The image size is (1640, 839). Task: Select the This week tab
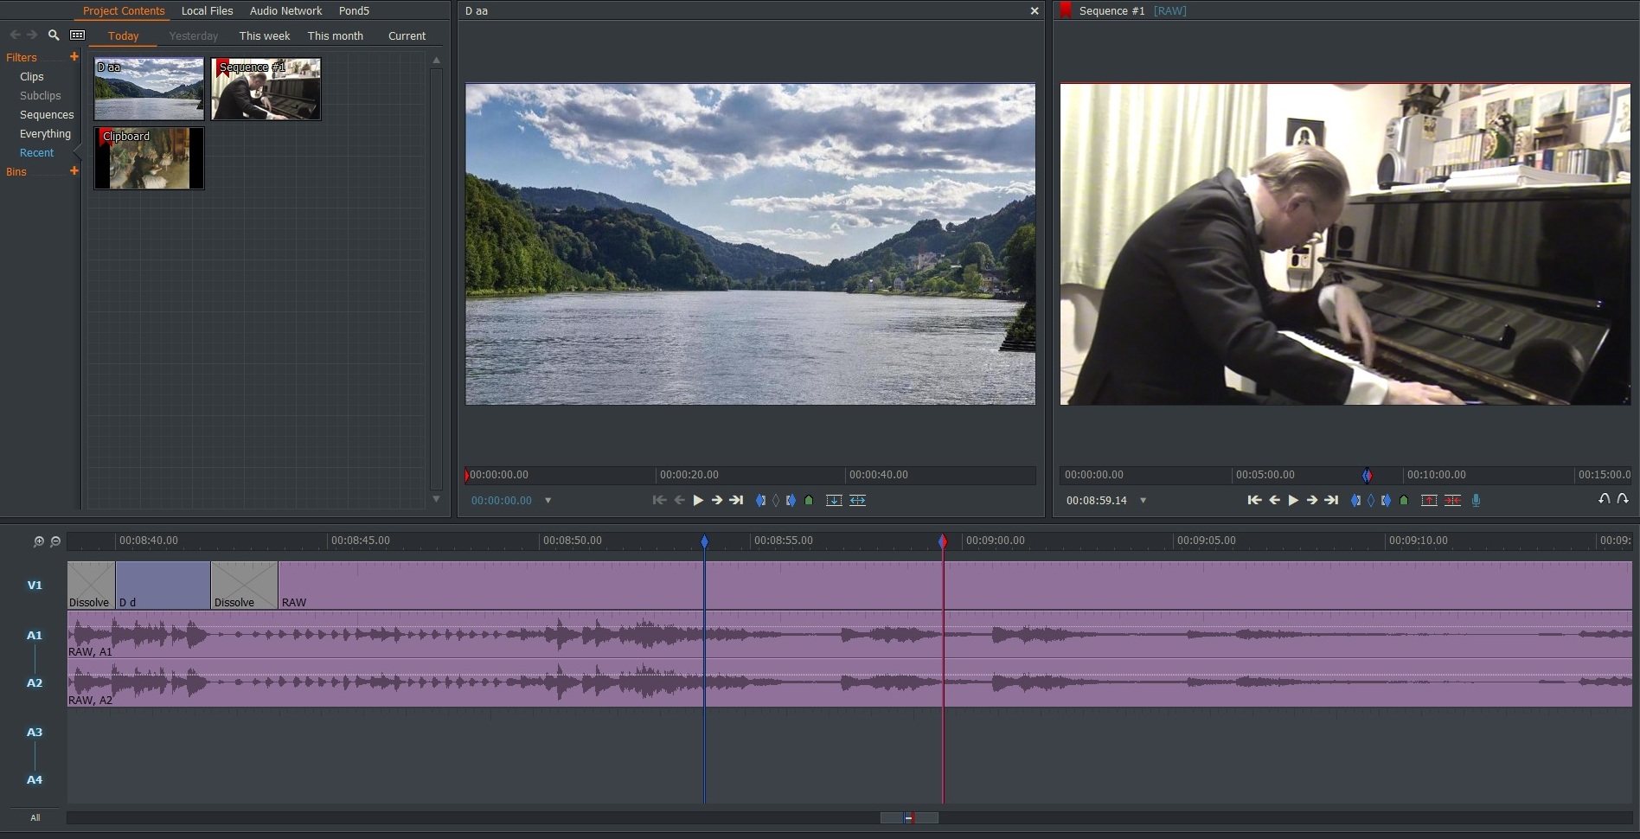click(264, 36)
